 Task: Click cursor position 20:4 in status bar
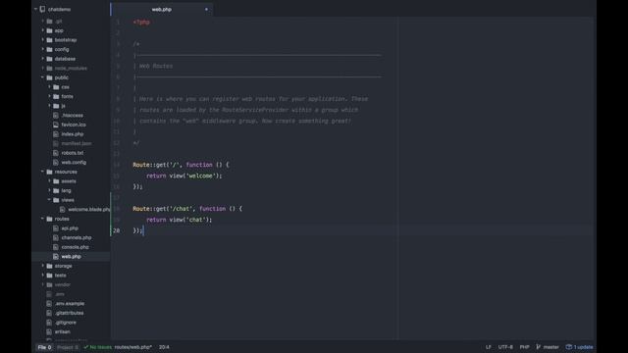coord(164,347)
